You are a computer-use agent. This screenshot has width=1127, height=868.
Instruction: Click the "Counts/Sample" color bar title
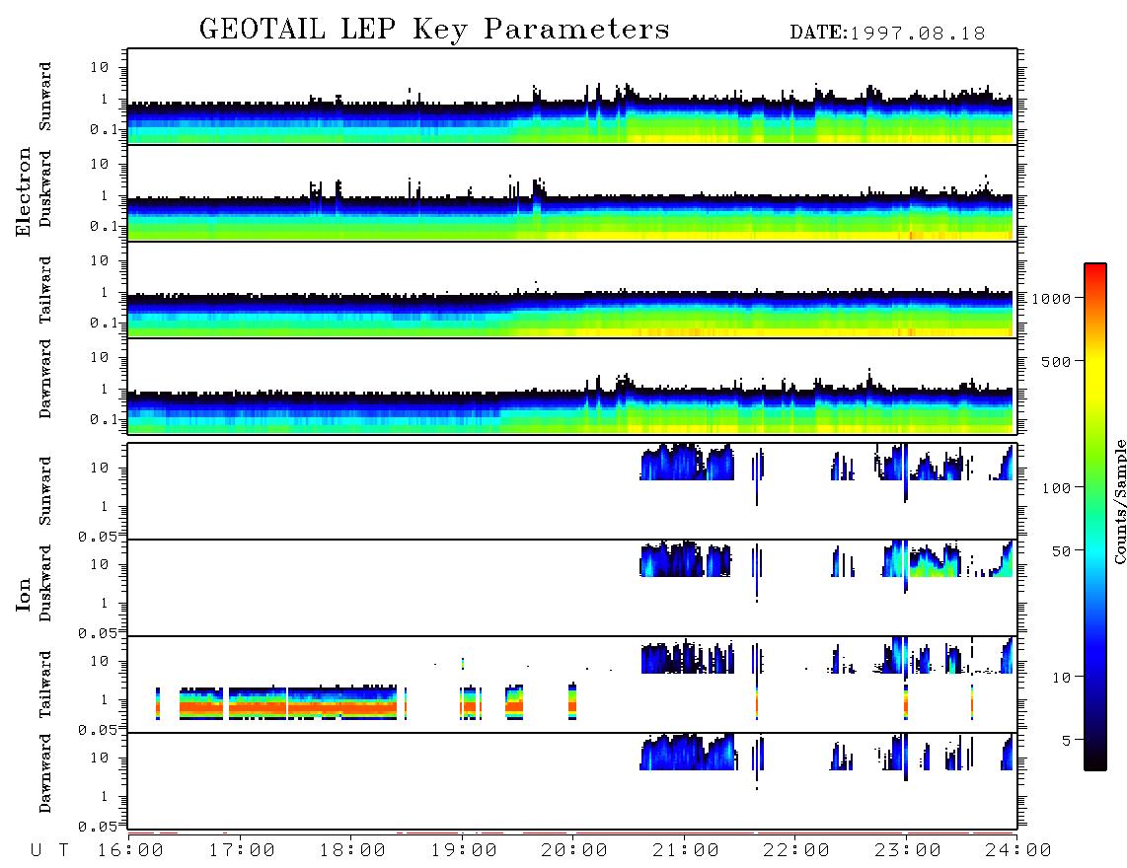click(x=1119, y=501)
